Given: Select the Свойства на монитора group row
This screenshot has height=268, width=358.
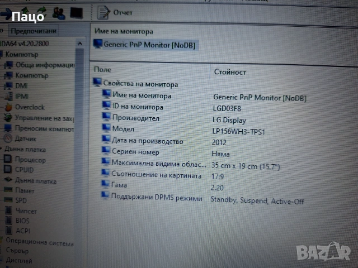Looking at the screenshot, I should 135,83.
